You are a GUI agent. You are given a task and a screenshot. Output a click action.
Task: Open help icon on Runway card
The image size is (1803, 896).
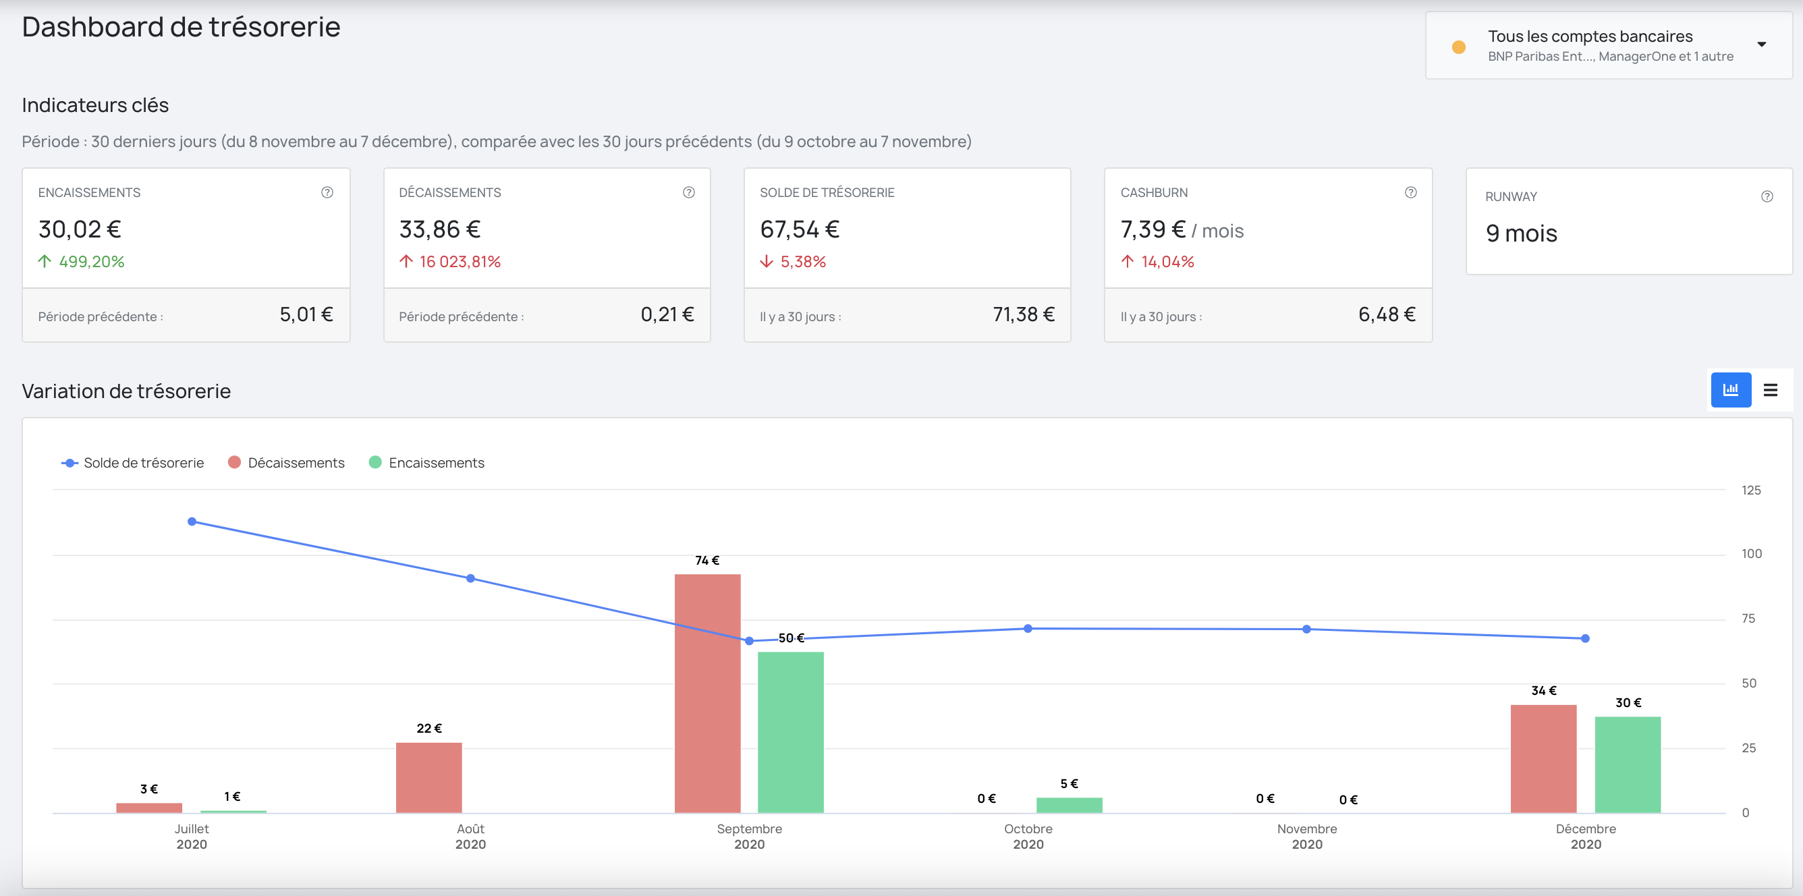[1767, 197]
